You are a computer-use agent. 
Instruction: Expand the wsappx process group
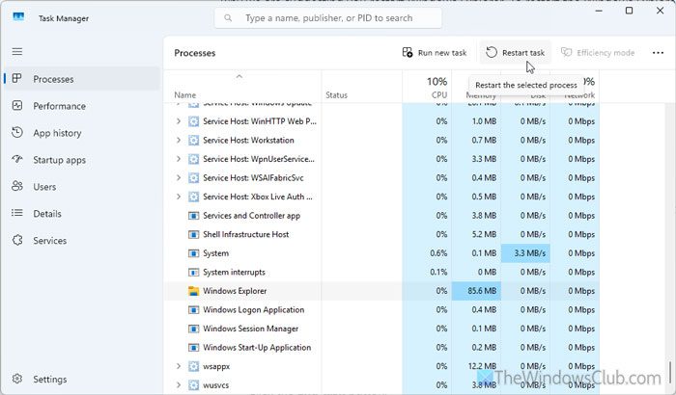(179, 366)
